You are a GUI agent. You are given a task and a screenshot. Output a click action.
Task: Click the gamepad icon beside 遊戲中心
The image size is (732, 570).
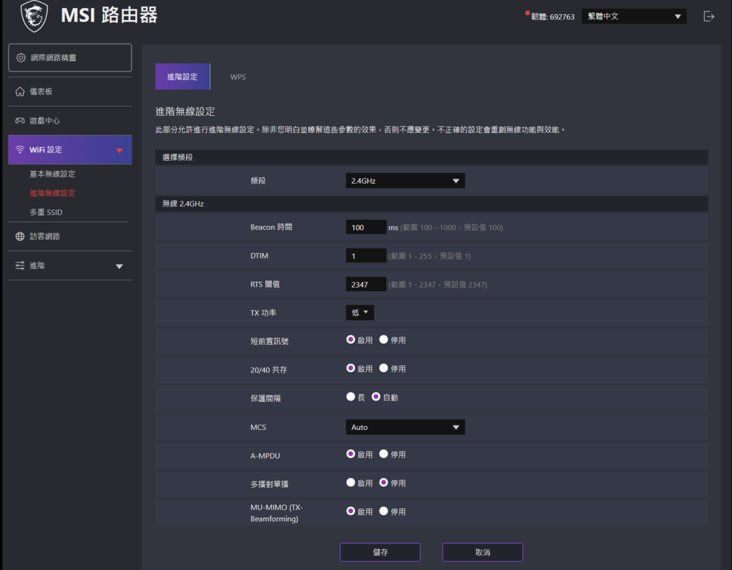[x=19, y=121]
